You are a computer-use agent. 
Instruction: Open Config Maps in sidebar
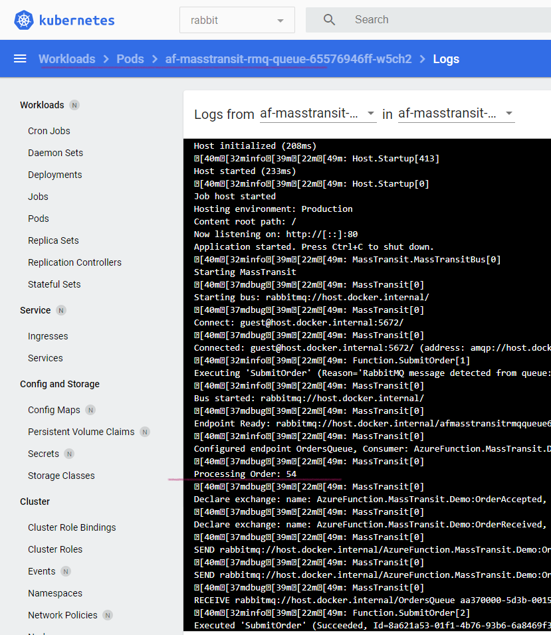pos(54,410)
